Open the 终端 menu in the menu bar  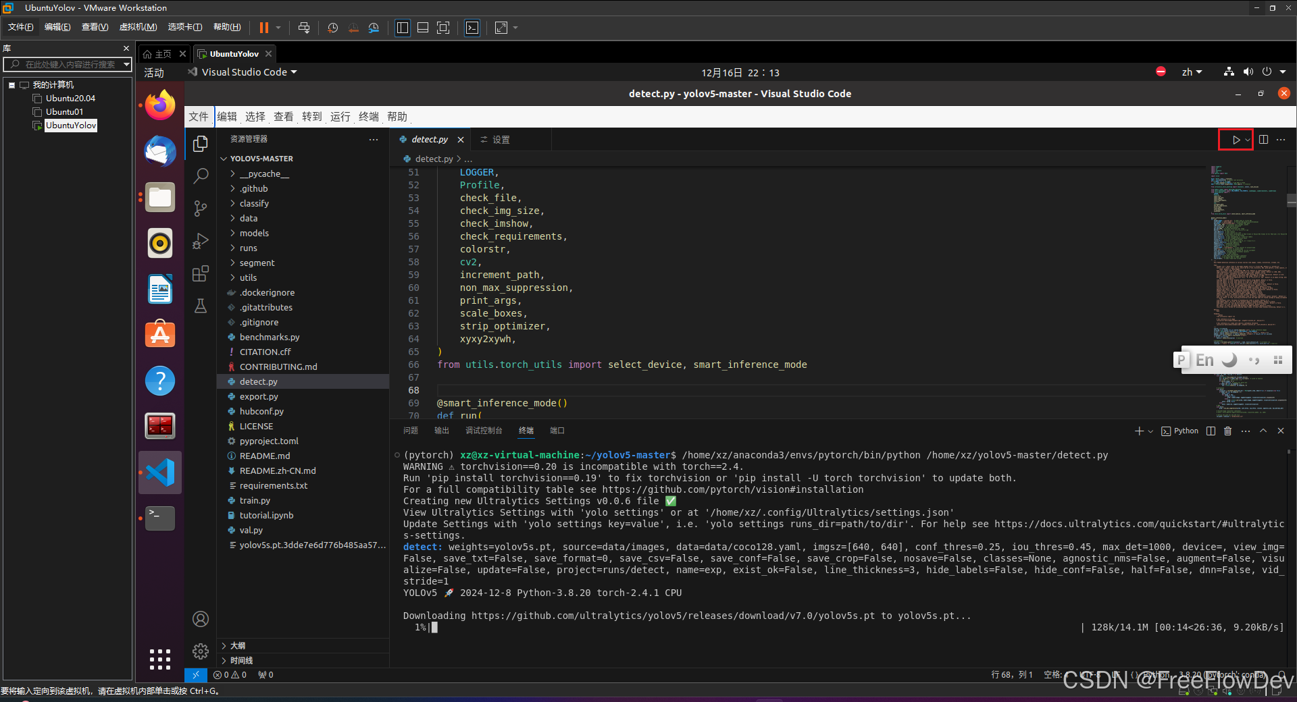(x=368, y=116)
